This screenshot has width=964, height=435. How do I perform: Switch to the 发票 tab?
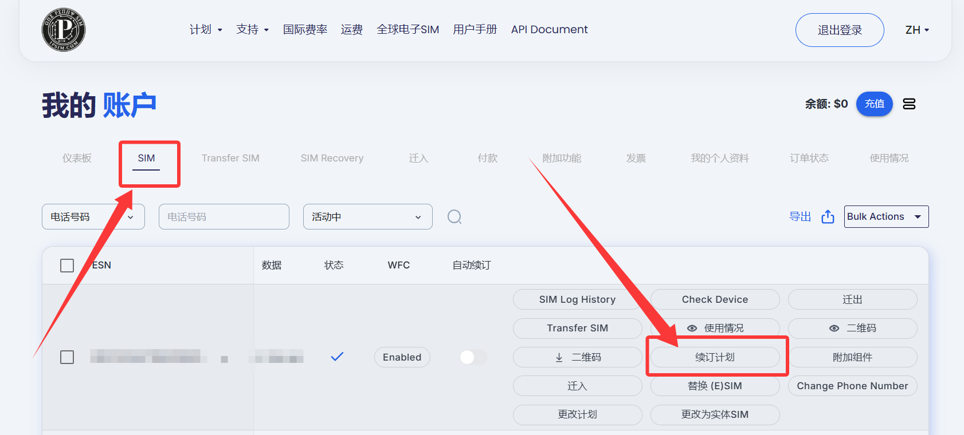[636, 158]
